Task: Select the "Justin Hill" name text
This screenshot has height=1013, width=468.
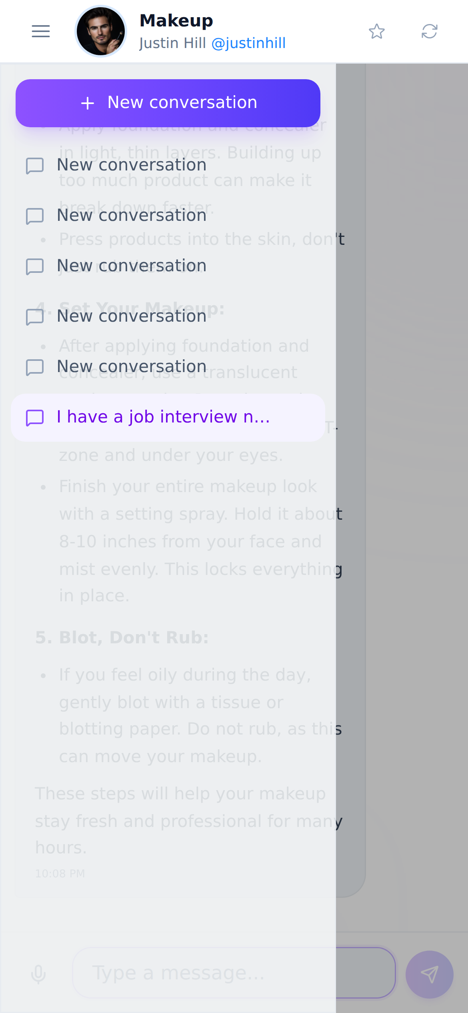Action: [x=172, y=43]
